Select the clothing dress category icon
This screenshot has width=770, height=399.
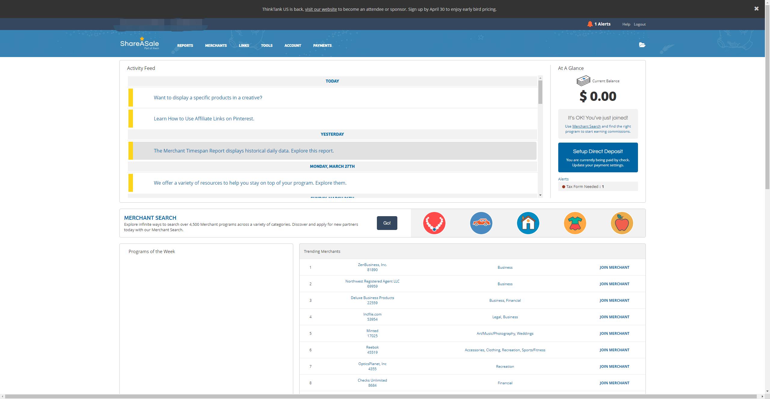point(575,223)
